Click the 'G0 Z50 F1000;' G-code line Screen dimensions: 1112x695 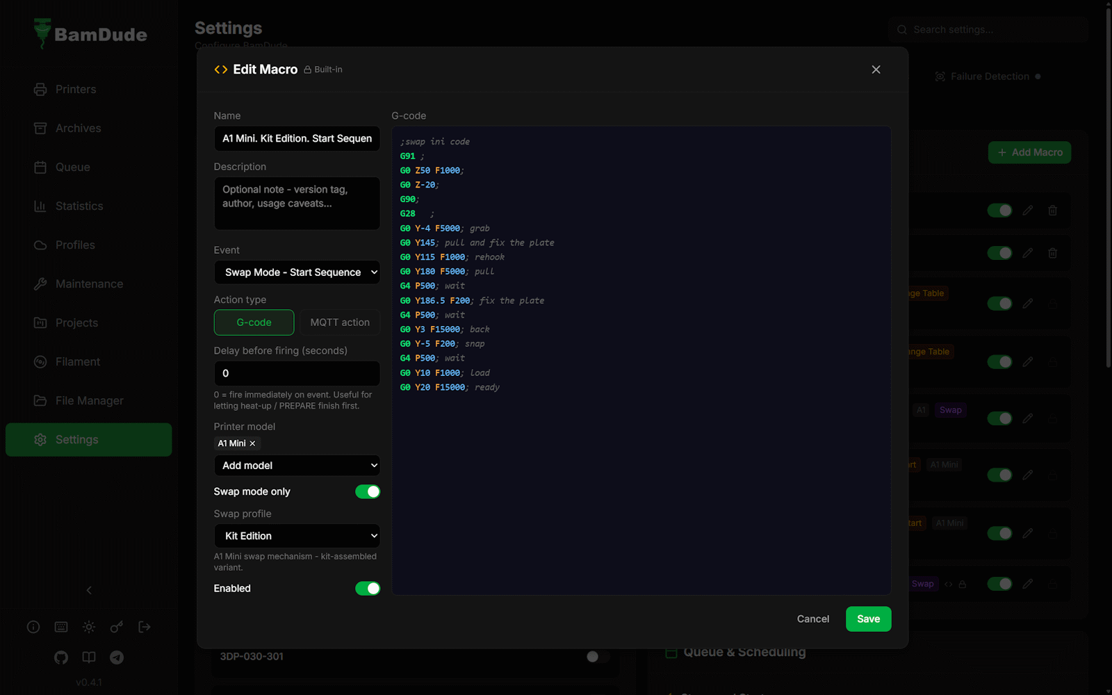pyautogui.click(x=432, y=170)
